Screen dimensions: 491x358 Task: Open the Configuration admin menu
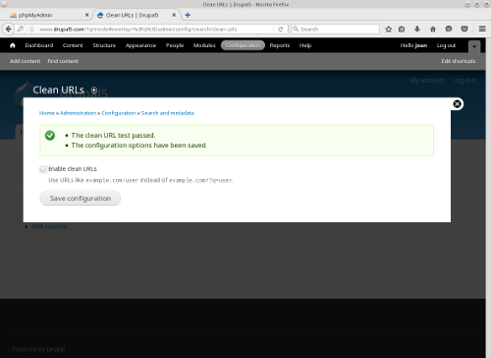243,45
